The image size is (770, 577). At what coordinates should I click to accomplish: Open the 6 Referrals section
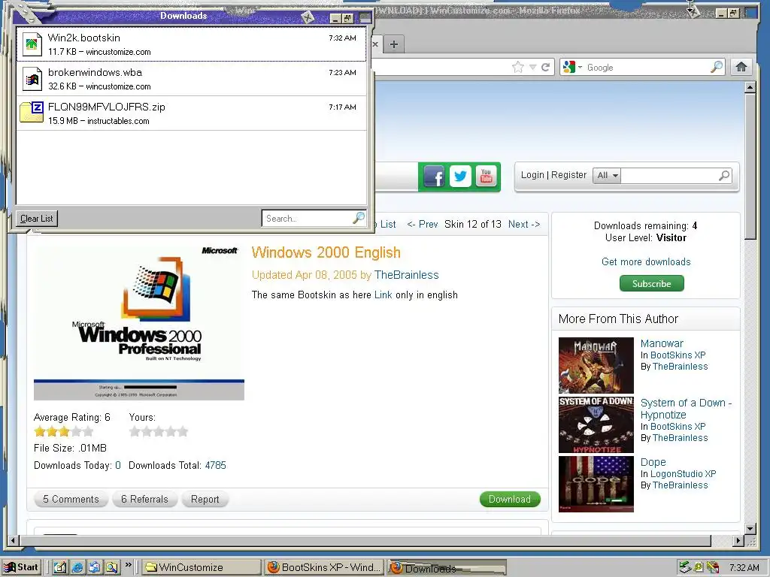point(144,499)
